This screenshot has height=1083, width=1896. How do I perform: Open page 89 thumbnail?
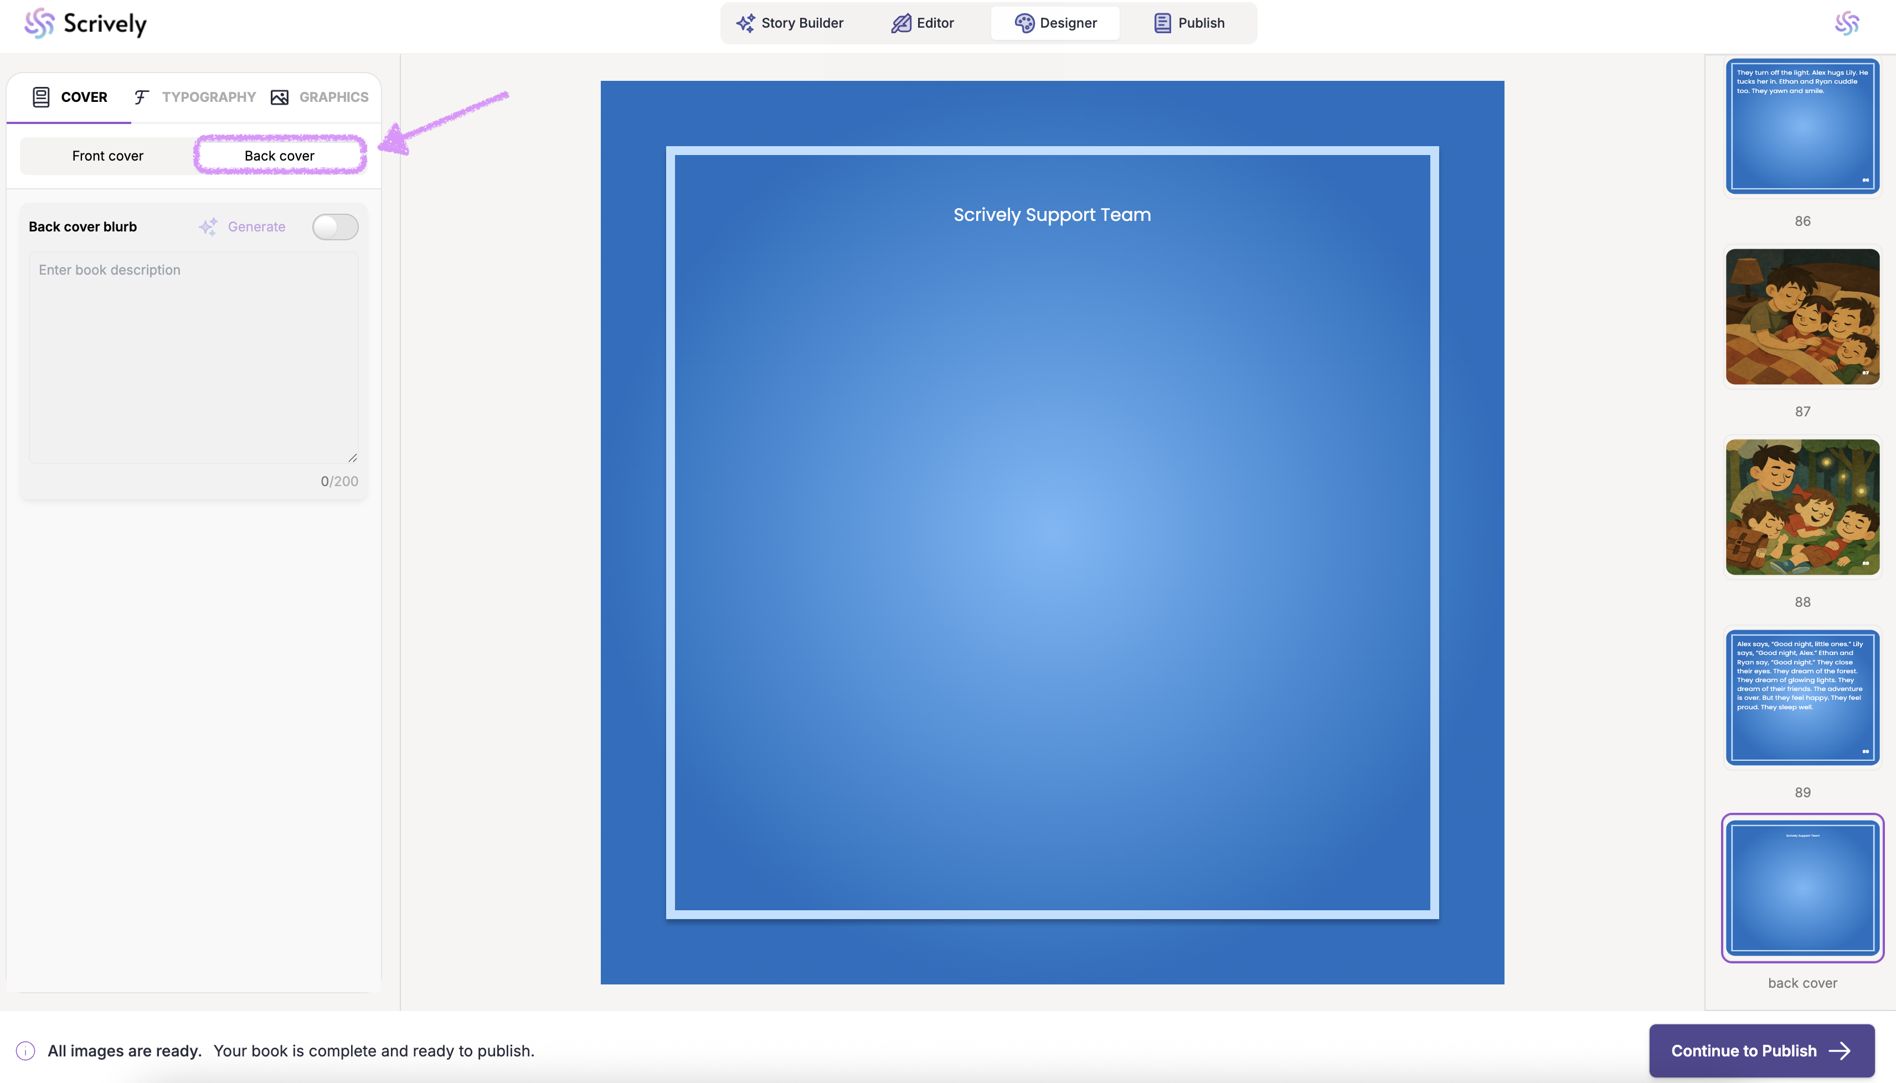point(1801,697)
